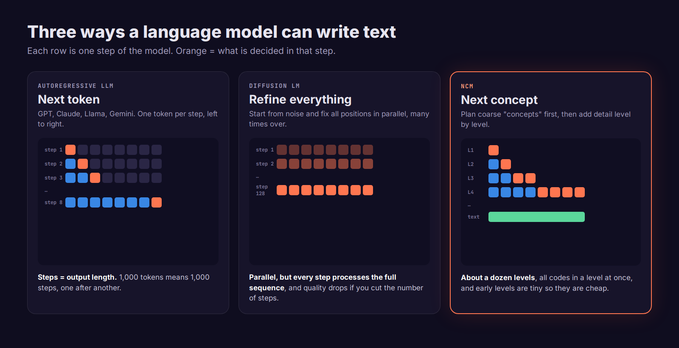679x348 pixels.
Task: Click the description "Start from noise and fix all positions"
Action: click(339, 119)
